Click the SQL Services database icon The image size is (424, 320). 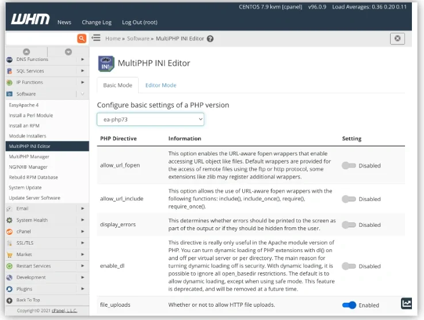(9, 71)
